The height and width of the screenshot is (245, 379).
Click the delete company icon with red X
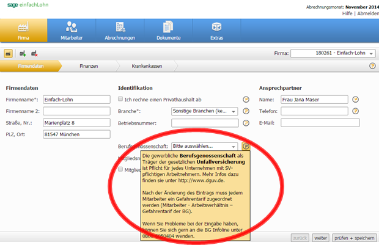(x=34, y=53)
